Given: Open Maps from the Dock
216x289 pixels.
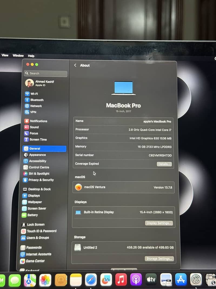Looking at the screenshot, I should click(x=30, y=280).
